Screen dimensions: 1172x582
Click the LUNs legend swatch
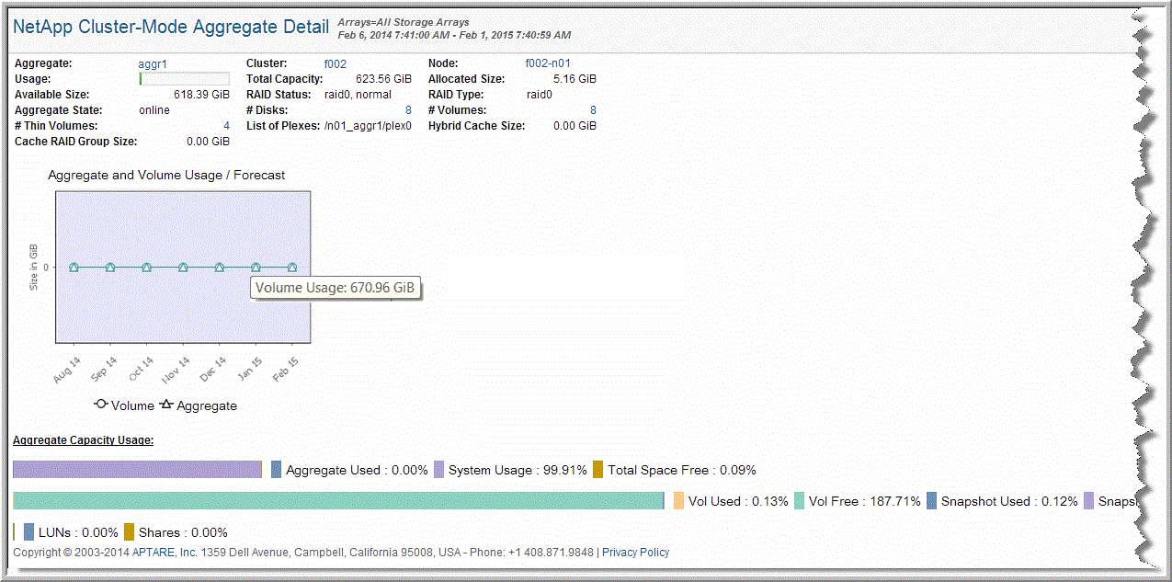[x=29, y=532]
